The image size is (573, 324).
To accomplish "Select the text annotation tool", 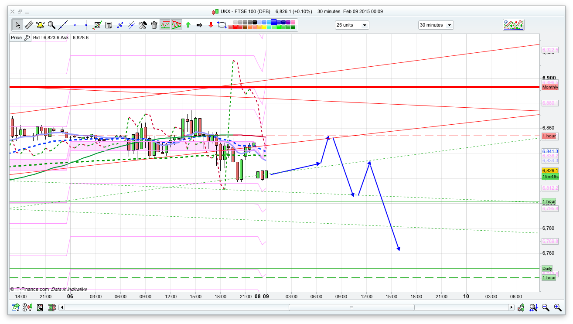I will coord(109,25).
